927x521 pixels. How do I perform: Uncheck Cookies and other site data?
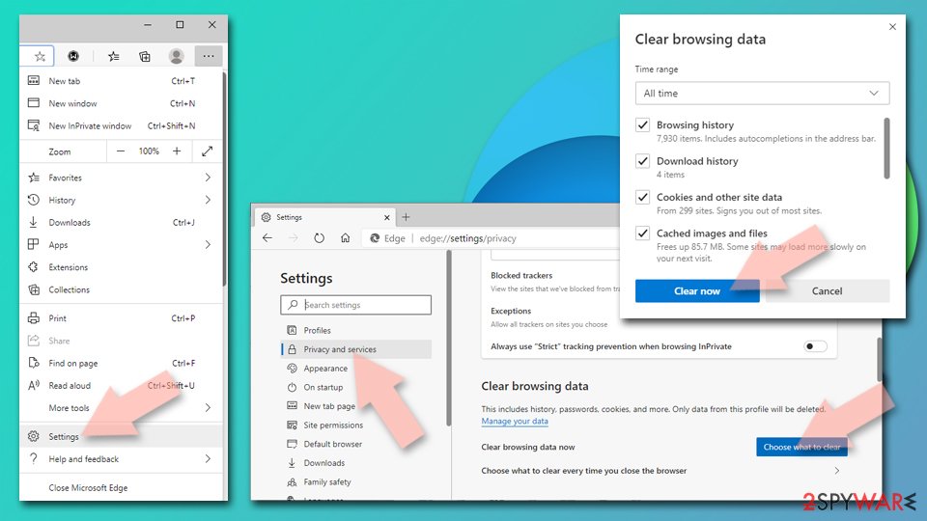pyautogui.click(x=643, y=197)
